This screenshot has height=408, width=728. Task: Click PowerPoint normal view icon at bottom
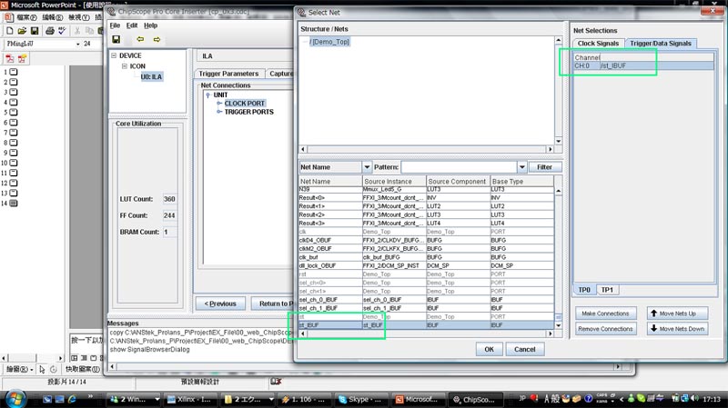pyautogui.click(x=75, y=358)
